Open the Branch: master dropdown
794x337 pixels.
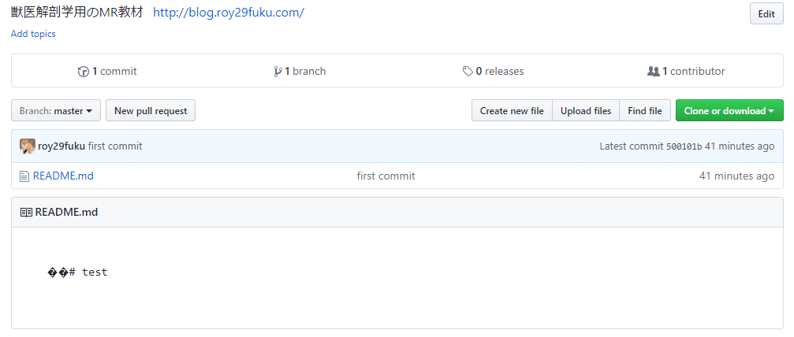[x=56, y=110]
